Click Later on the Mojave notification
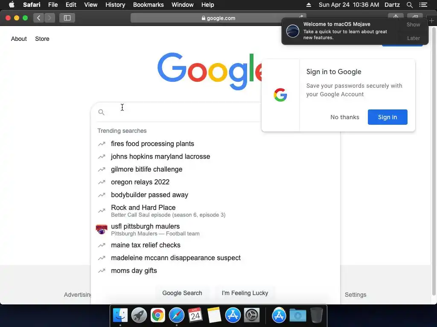The image size is (437, 327). pyautogui.click(x=413, y=38)
